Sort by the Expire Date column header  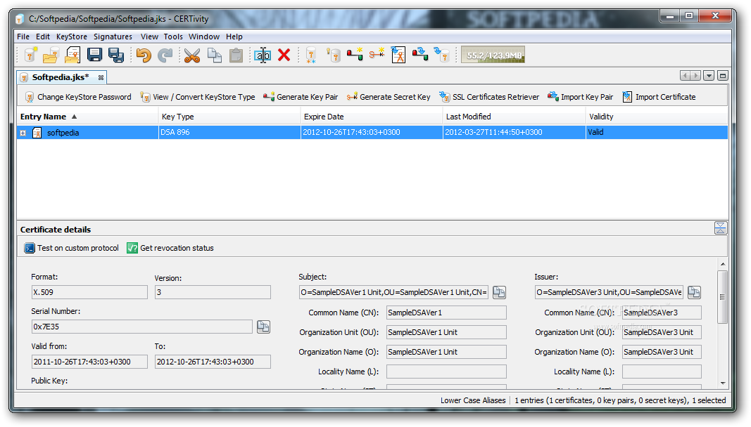372,117
